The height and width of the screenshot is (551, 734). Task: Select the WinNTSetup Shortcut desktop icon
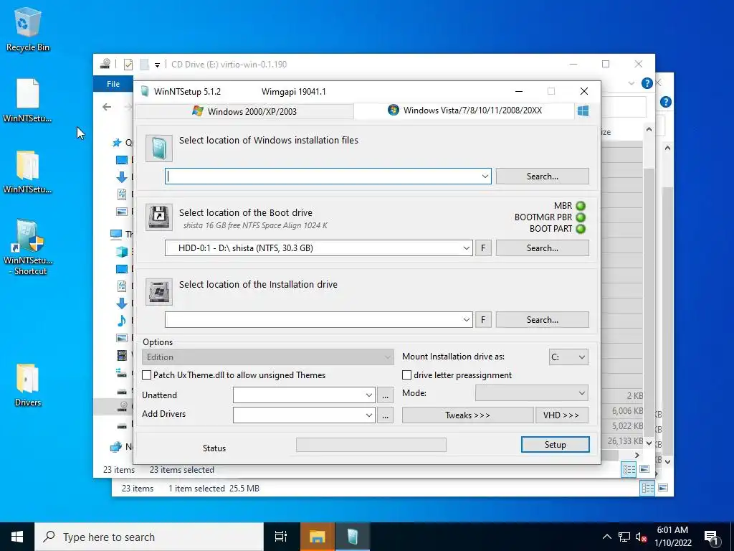tap(28, 247)
